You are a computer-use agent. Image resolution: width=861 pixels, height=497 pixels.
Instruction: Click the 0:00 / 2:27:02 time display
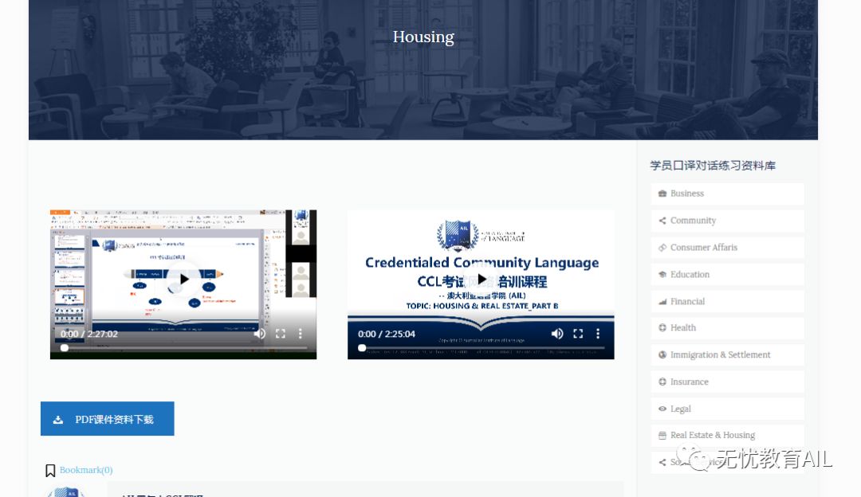(x=89, y=334)
